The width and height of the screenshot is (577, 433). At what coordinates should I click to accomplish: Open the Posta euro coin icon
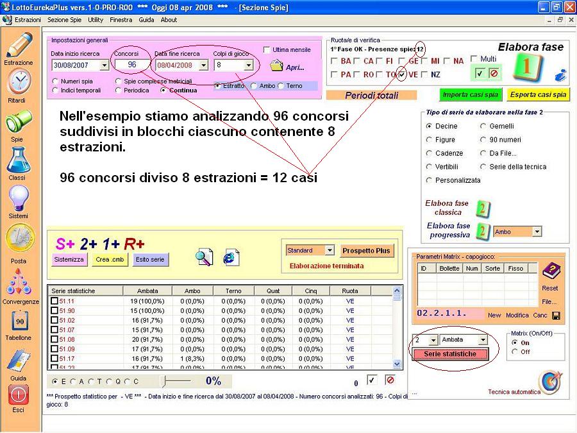click(20, 239)
